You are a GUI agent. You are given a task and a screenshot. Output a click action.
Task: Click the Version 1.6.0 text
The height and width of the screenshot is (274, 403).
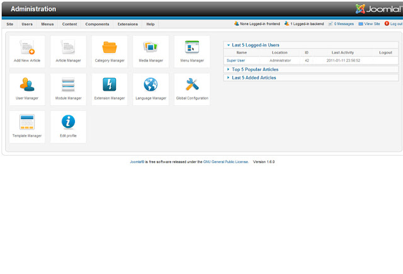tap(264, 162)
